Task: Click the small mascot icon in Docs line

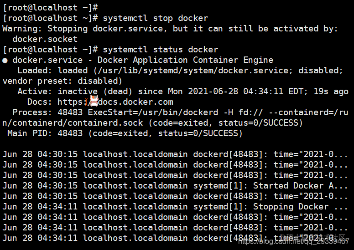Action: 93,102
